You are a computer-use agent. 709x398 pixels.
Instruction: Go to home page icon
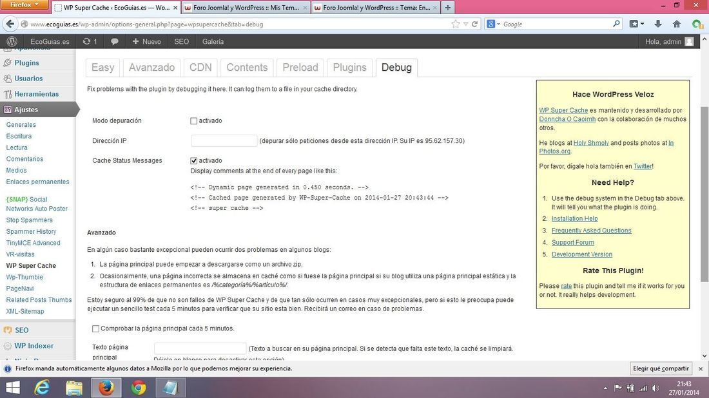pos(676,24)
